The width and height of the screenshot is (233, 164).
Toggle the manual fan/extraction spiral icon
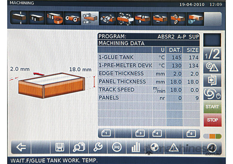[212, 94]
